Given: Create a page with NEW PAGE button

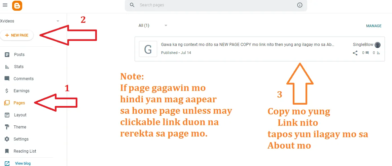Looking at the screenshot, I should click(17, 36).
